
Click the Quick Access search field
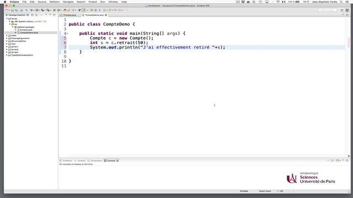click(x=328, y=10)
